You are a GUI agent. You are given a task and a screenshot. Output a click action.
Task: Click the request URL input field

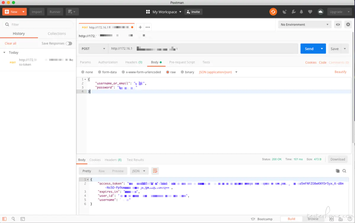click(x=203, y=49)
